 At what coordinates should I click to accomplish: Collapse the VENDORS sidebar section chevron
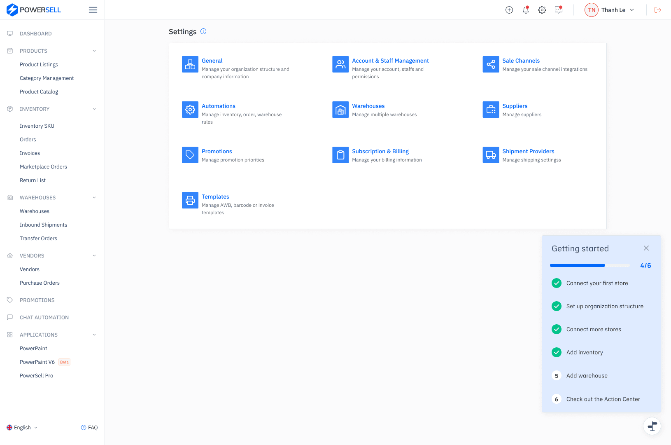(94, 255)
